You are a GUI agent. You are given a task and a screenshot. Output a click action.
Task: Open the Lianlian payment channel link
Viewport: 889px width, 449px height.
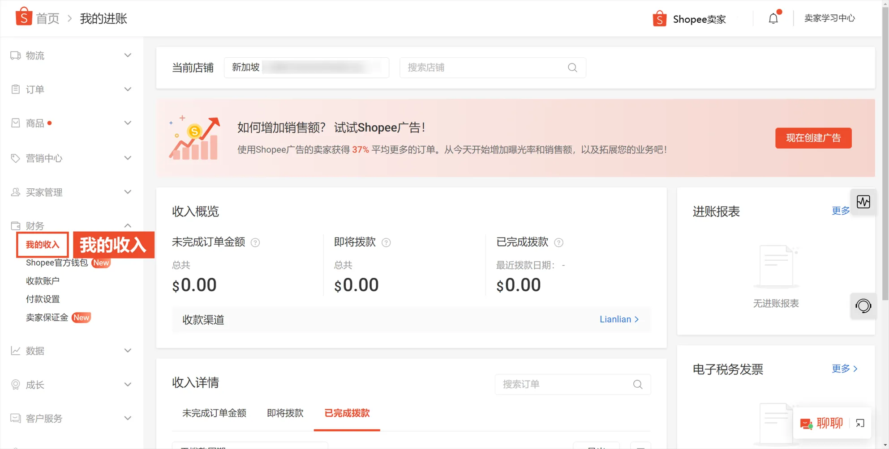pos(618,319)
